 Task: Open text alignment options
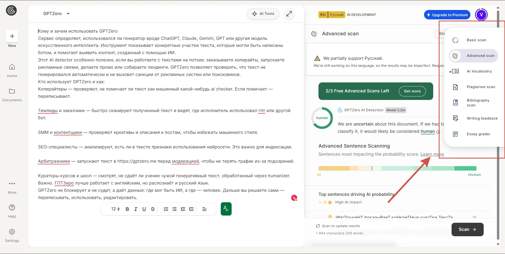tap(205, 209)
